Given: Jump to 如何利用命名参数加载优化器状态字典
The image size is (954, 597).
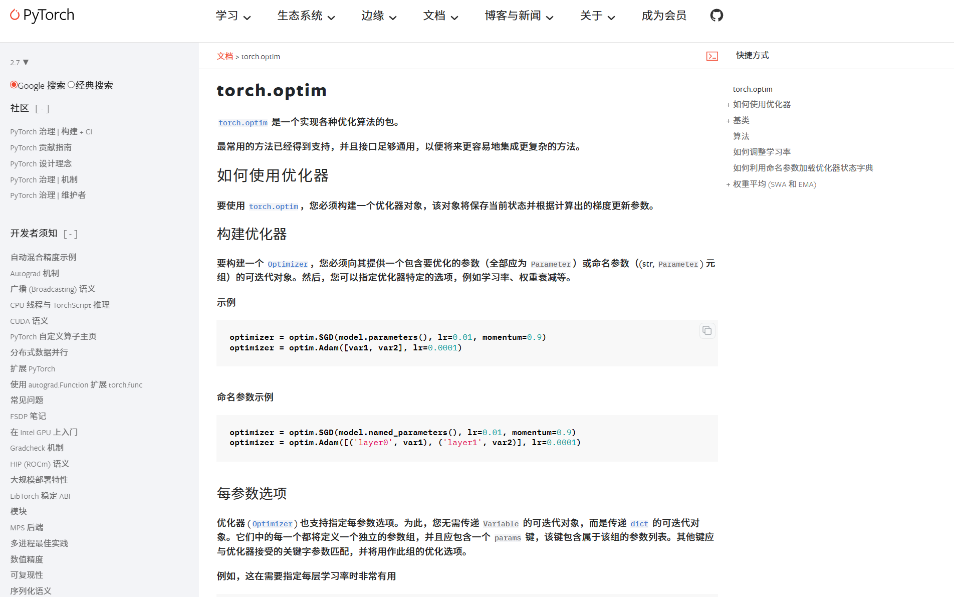Looking at the screenshot, I should click(x=803, y=168).
